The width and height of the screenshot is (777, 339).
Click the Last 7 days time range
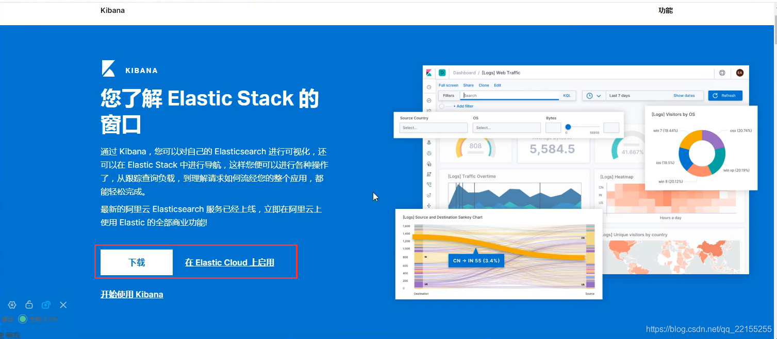pos(619,96)
